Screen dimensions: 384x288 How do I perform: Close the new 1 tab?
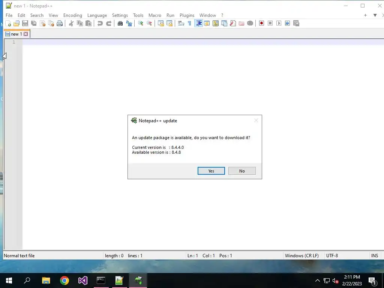pyautogui.click(x=26, y=34)
